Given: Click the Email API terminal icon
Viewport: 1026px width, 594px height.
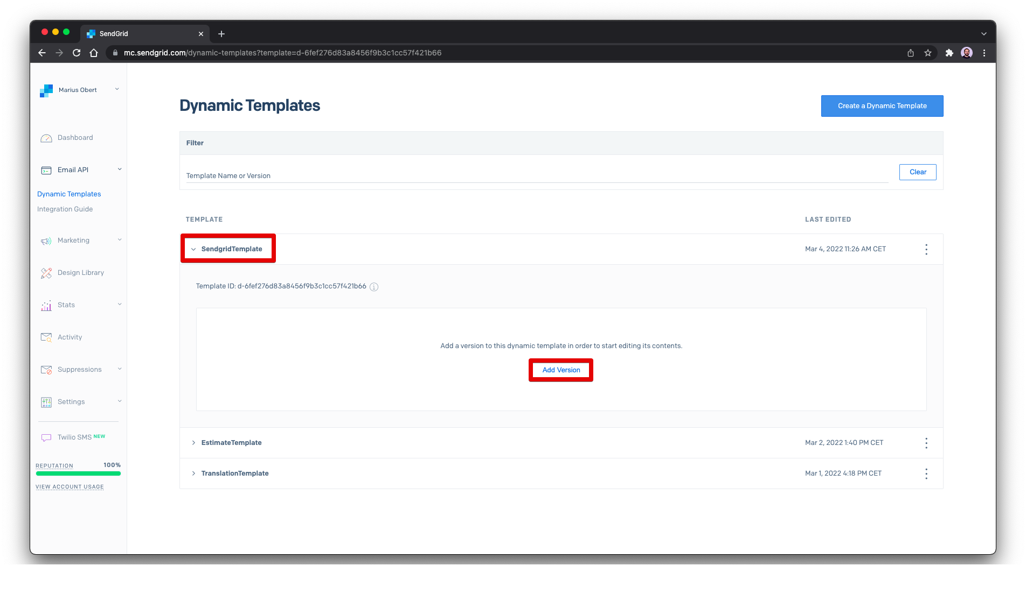Looking at the screenshot, I should [x=46, y=170].
